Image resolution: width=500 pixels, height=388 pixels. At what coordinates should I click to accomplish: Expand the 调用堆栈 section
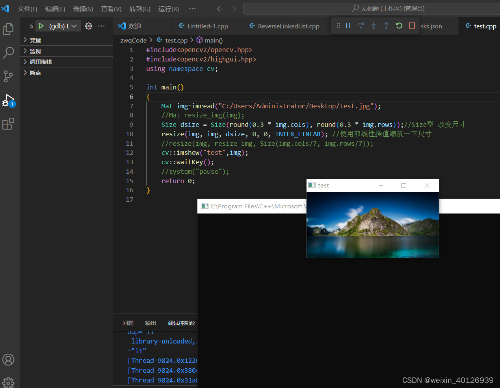pyautogui.click(x=67, y=62)
